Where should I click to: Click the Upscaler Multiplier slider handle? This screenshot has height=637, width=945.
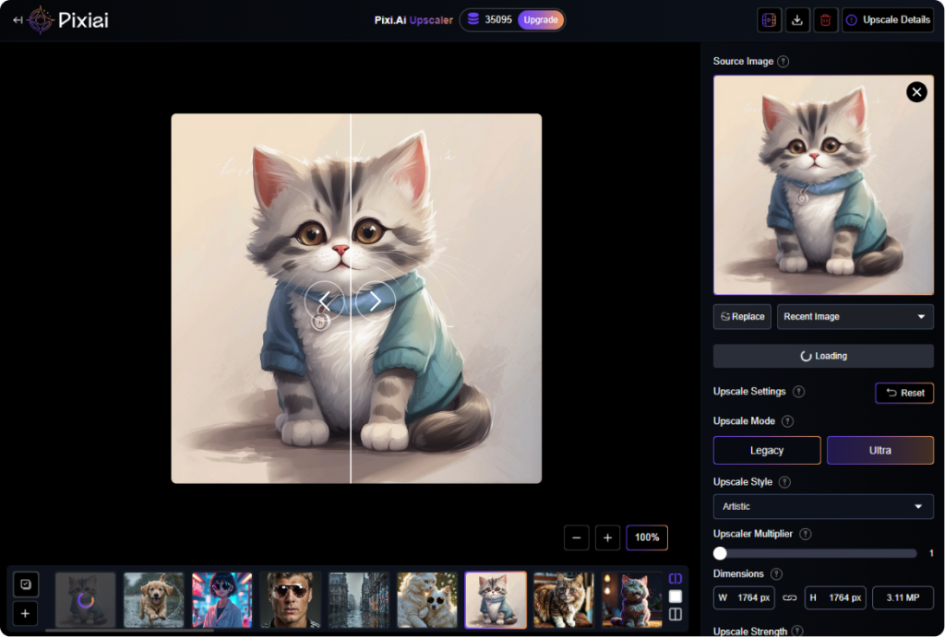pos(719,553)
